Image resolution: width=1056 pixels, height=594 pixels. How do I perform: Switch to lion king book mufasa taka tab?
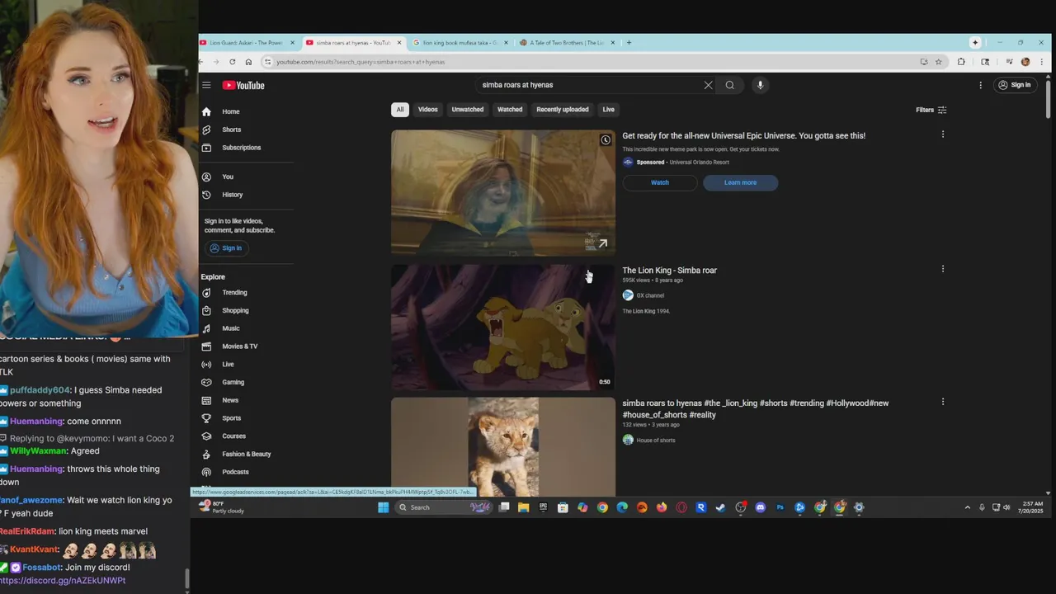point(459,43)
